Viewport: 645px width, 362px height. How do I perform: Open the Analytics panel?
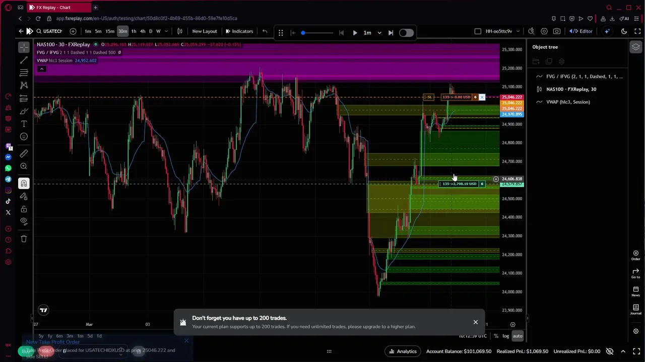(x=402, y=351)
